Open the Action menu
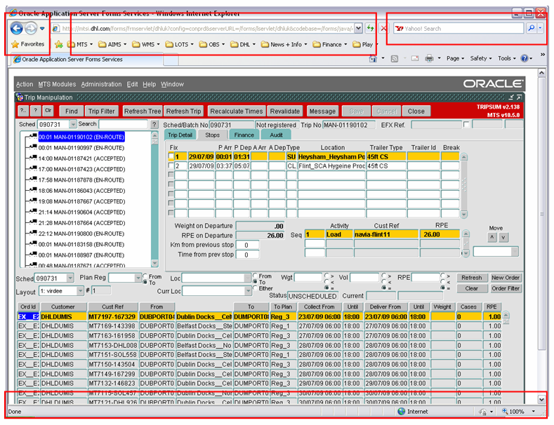554x425 pixels. (x=25, y=84)
